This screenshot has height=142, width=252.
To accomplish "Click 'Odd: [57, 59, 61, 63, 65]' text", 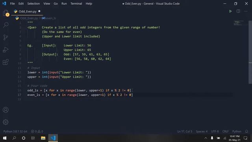I will tap(86, 54).
